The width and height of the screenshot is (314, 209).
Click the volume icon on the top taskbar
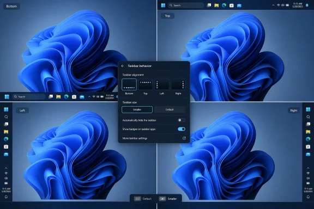pos(283,5)
